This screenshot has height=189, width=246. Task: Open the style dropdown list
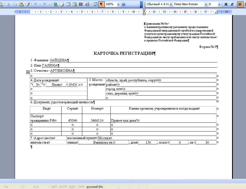[x=171, y=4]
